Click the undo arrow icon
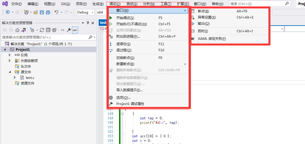 point(57,12)
